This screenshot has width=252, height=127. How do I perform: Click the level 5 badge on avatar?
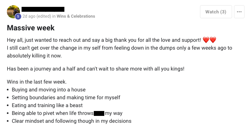pyautogui.click(x=18, y=16)
